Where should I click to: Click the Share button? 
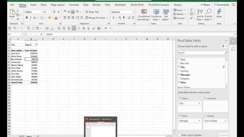pyautogui.click(x=205, y=5)
